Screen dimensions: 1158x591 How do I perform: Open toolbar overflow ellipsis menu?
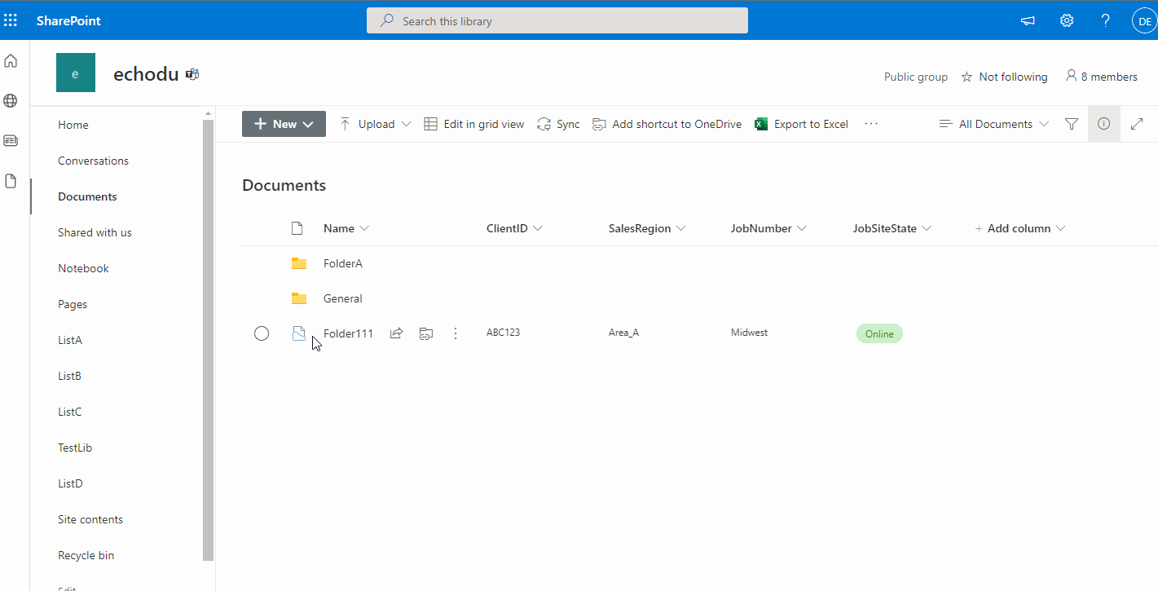pyautogui.click(x=871, y=124)
